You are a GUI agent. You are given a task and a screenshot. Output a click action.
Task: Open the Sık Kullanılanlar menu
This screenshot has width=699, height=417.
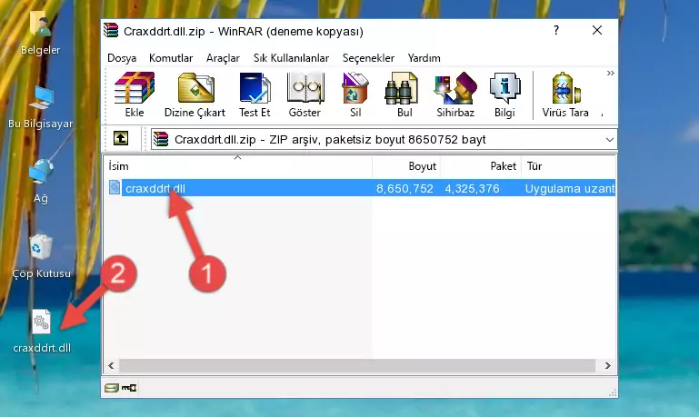tap(291, 58)
